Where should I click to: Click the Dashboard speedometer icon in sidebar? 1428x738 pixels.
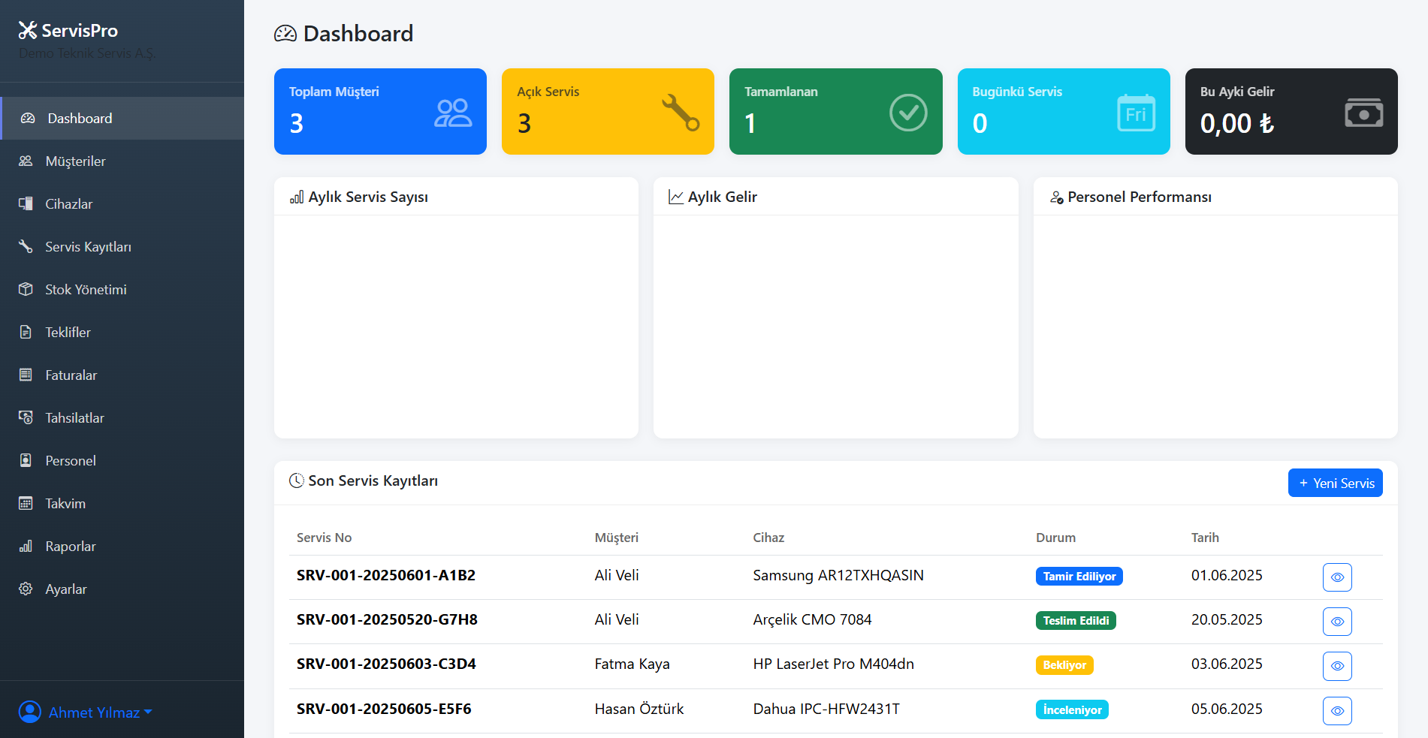28,119
